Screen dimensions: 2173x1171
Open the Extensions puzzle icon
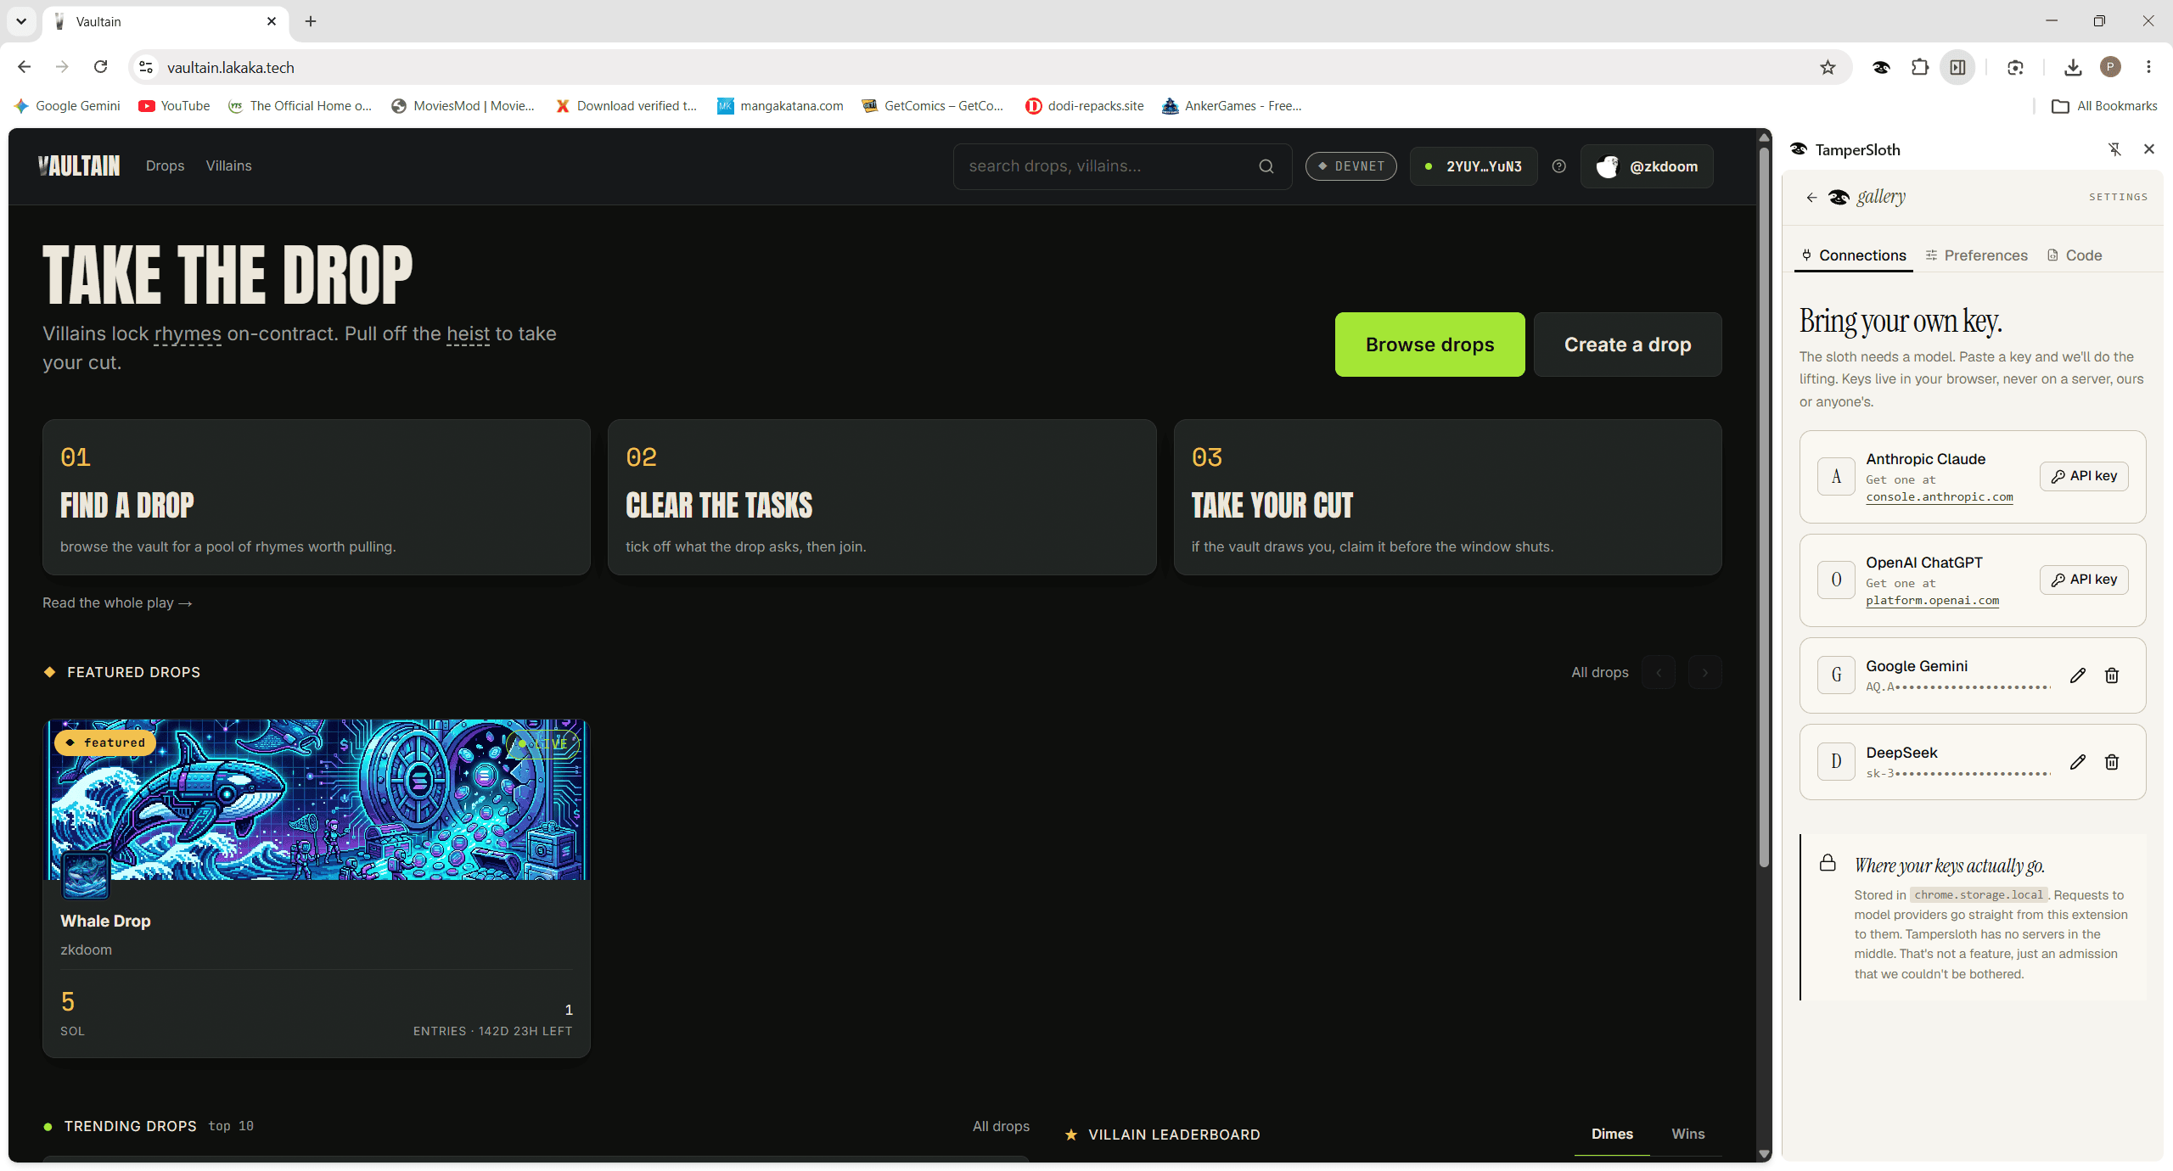[x=1919, y=67]
